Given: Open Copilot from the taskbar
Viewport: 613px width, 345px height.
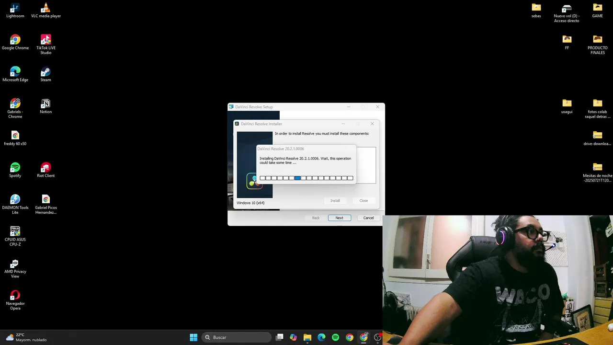Looking at the screenshot, I should click(x=294, y=337).
